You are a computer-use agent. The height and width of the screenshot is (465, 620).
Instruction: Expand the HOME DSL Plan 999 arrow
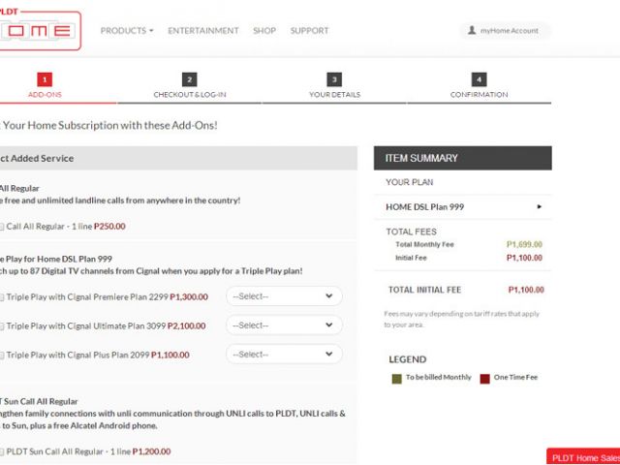[x=540, y=206]
